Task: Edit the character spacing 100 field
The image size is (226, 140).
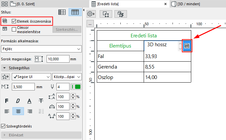Action: pos(63,116)
